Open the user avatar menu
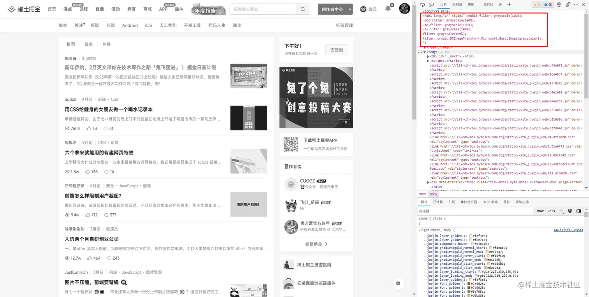The width and height of the screenshot is (589, 297). 404,9
